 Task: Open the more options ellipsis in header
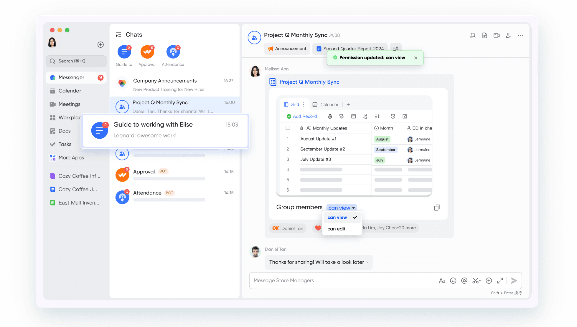520,35
